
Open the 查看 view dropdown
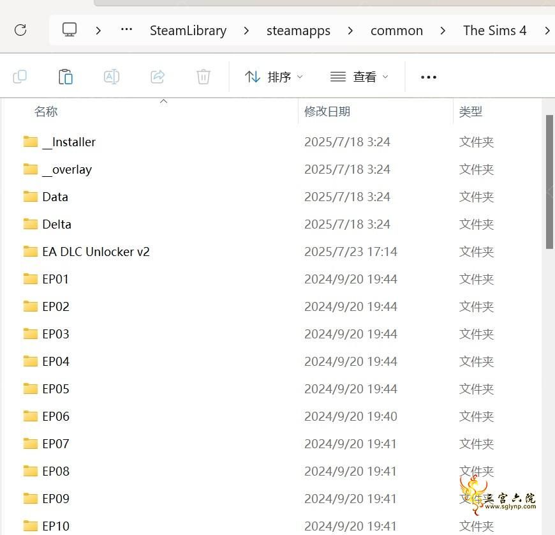pyautogui.click(x=359, y=77)
